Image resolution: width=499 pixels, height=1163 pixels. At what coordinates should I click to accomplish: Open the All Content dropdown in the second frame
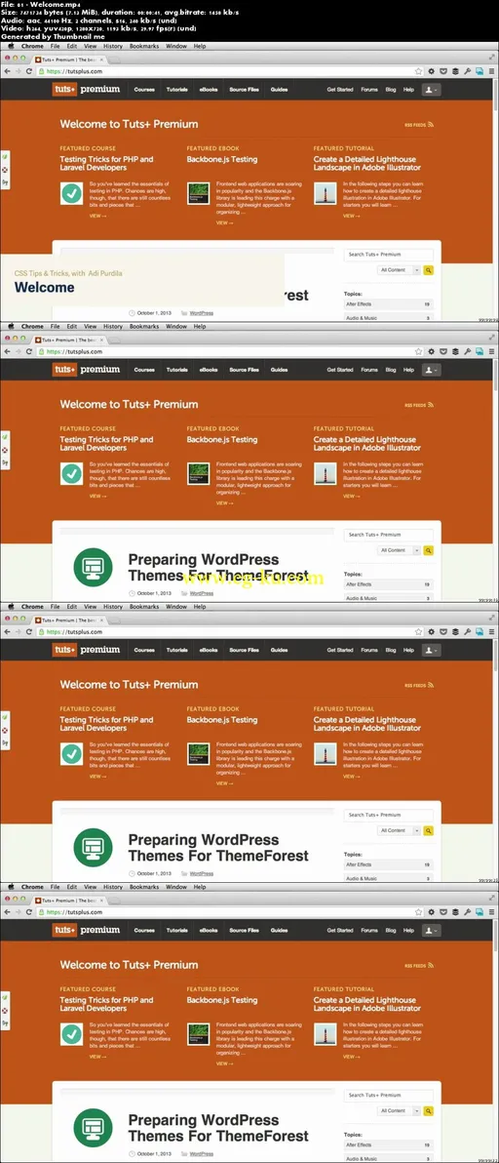pos(399,550)
